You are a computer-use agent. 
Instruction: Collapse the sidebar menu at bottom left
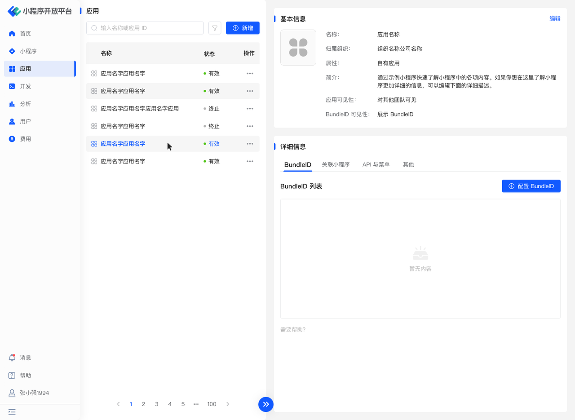click(x=12, y=411)
